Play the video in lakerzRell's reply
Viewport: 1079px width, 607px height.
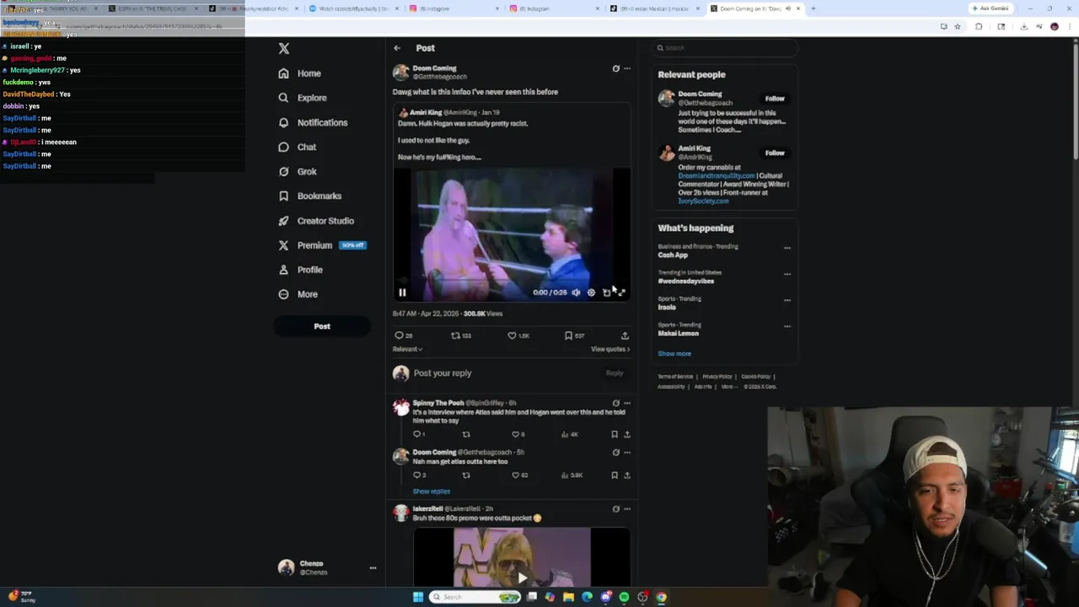522,577
